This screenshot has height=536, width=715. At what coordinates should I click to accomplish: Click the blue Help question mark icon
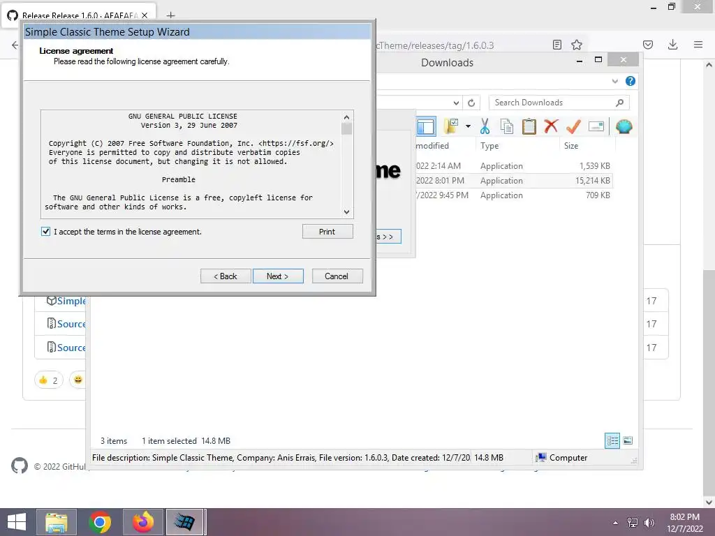pyautogui.click(x=631, y=81)
